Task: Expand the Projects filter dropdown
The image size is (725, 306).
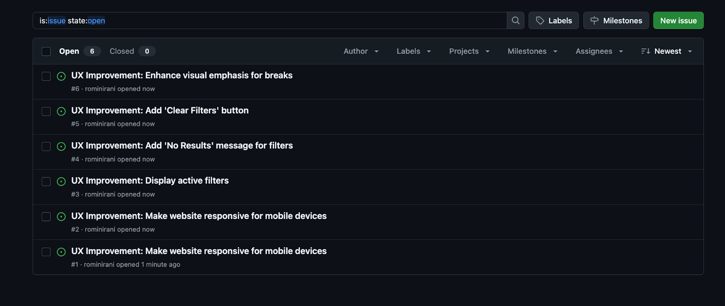Action: 469,51
